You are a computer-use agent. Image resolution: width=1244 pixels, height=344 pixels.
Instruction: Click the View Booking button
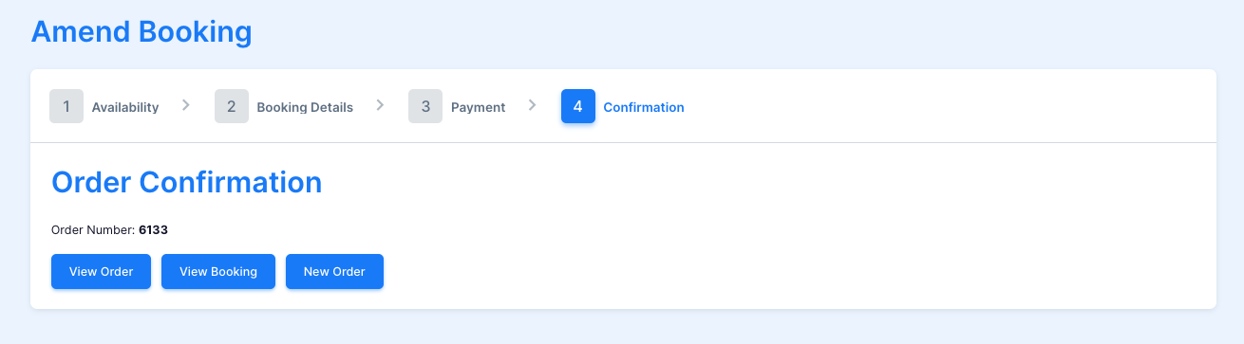tap(218, 271)
